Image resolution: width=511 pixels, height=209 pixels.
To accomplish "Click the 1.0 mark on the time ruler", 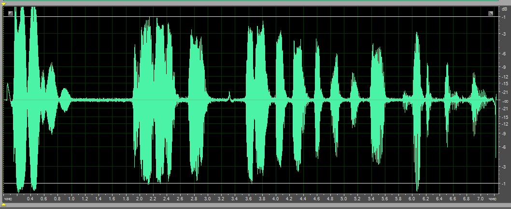I will 71,198.
